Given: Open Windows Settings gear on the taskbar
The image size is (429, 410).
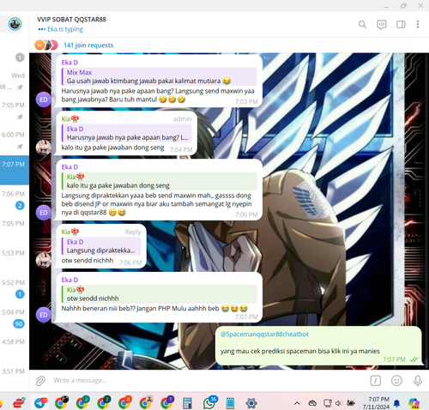Looking at the screenshot, I should [251, 403].
